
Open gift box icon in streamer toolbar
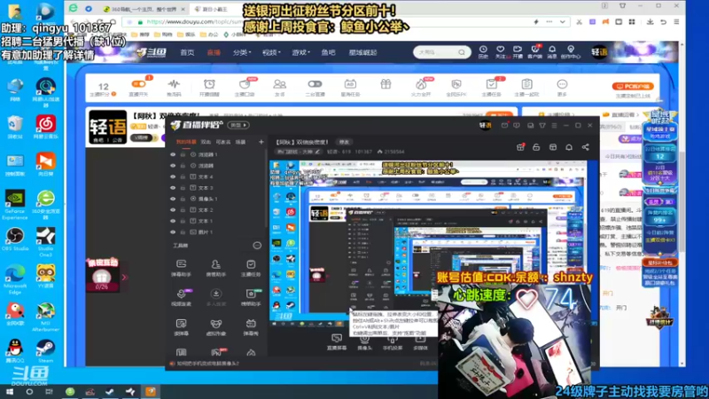tap(386, 84)
